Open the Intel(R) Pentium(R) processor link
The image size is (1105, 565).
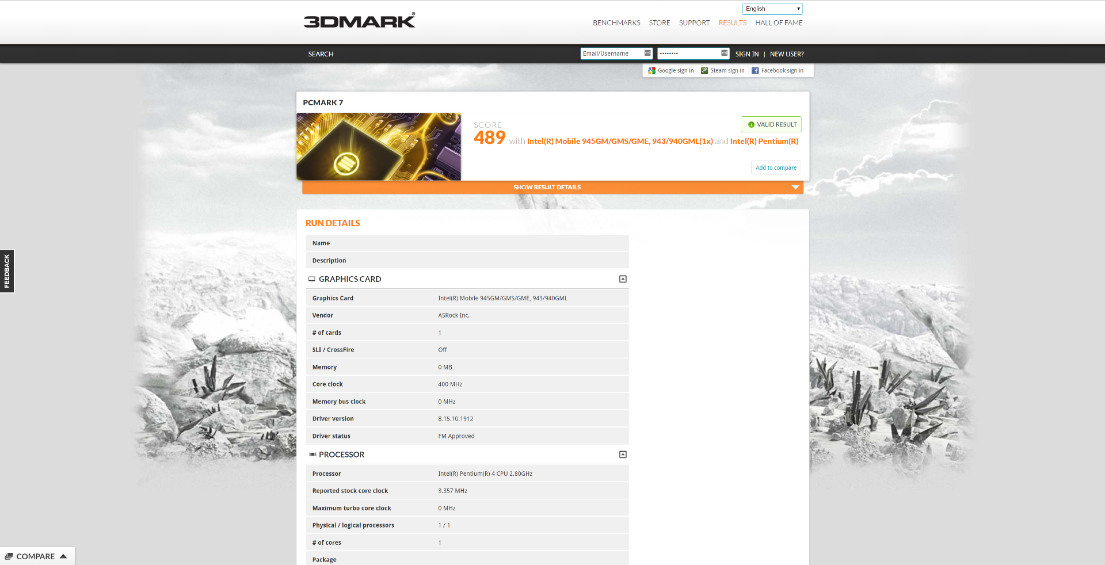(x=764, y=141)
